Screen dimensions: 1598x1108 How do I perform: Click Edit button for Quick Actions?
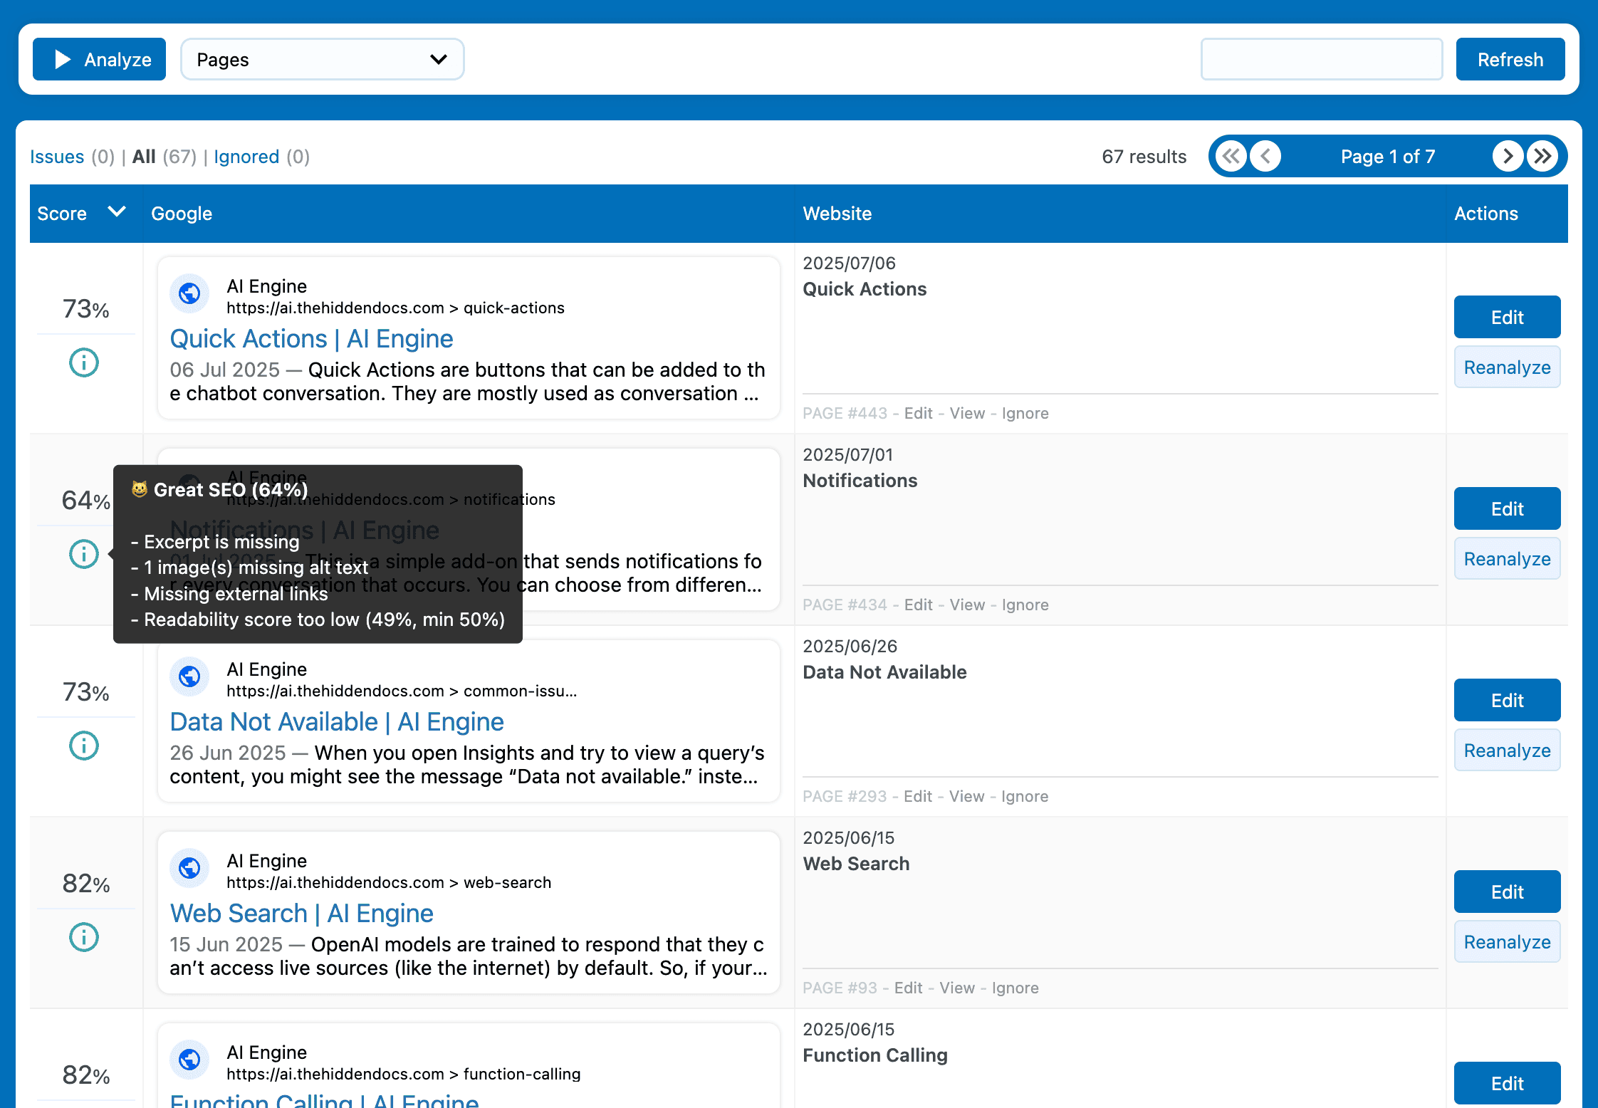[1508, 317]
